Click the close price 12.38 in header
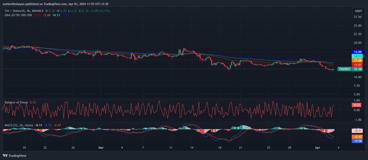 pyautogui.click(x=85, y=11)
